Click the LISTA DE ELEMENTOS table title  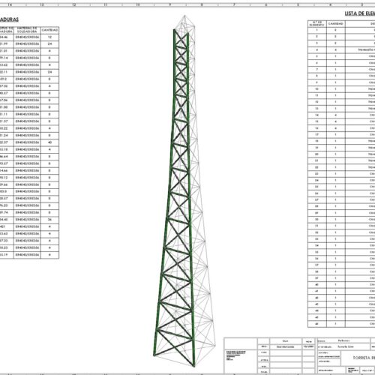point(360,13)
